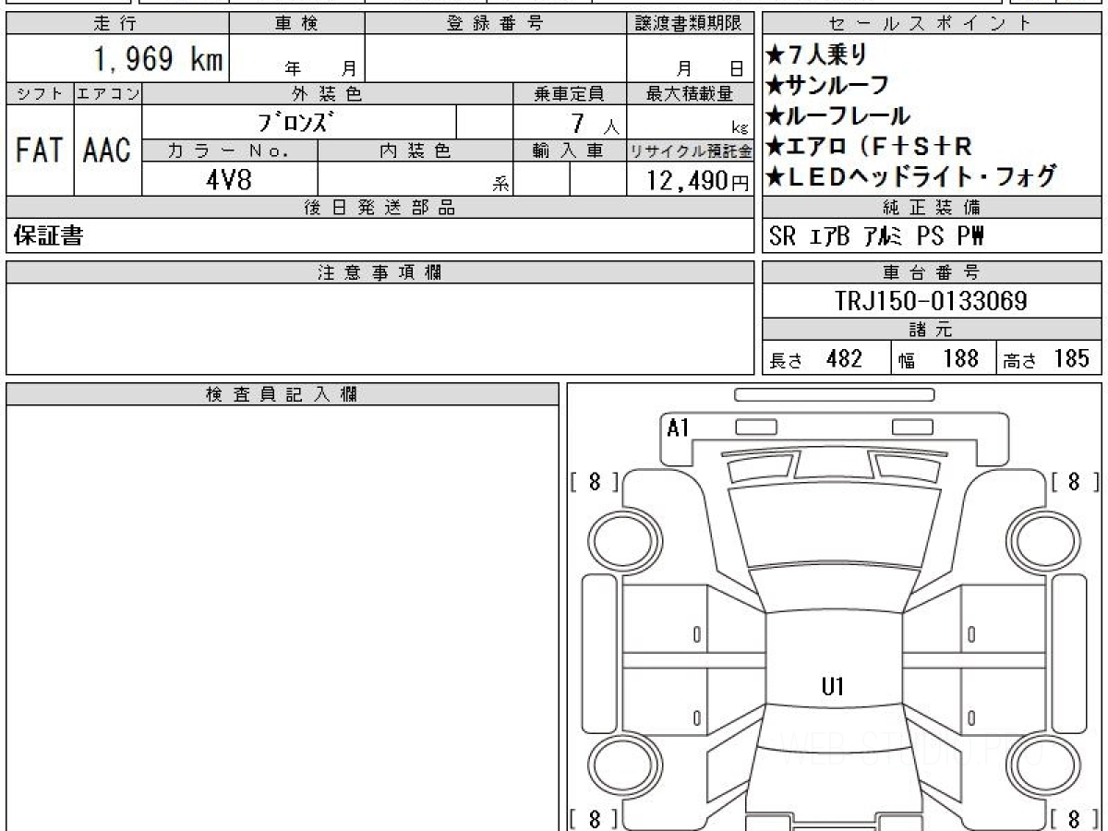Click the 最大積載量 header
The image size is (1108, 831).
691,94
